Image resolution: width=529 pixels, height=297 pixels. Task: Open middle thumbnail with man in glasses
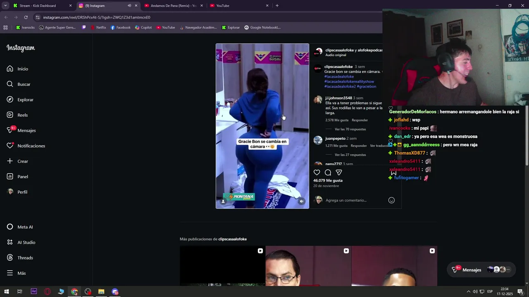tap(308, 266)
